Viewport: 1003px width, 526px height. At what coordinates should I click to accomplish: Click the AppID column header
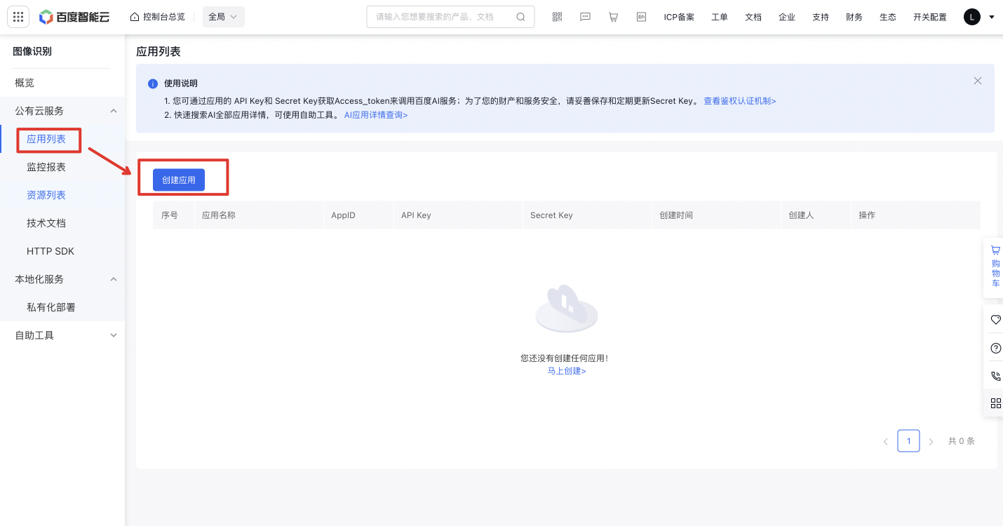pyautogui.click(x=344, y=215)
